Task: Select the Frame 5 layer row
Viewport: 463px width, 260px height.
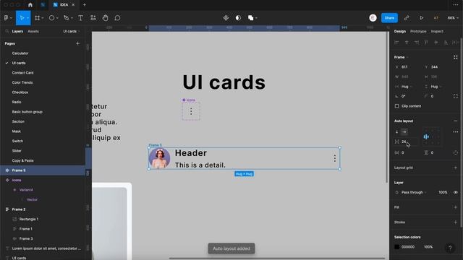Action: pyautogui.click(x=43, y=170)
